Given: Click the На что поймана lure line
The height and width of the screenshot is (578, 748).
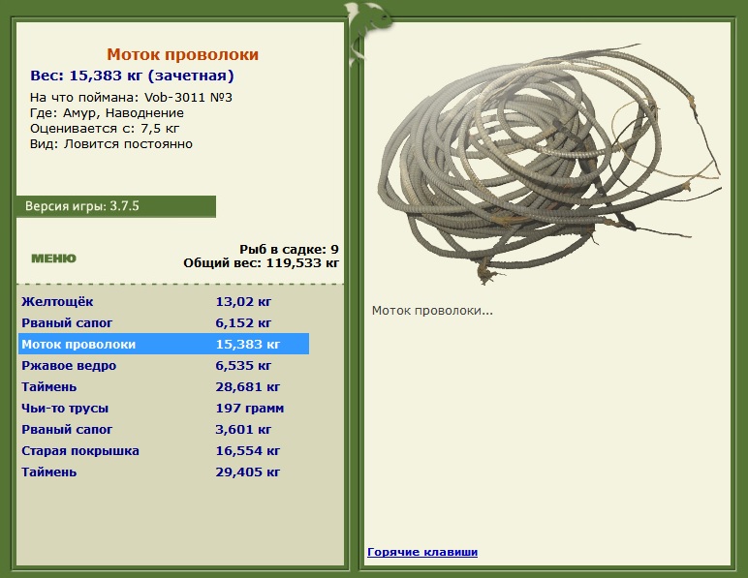Looking at the screenshot, I should click(131, 98).
